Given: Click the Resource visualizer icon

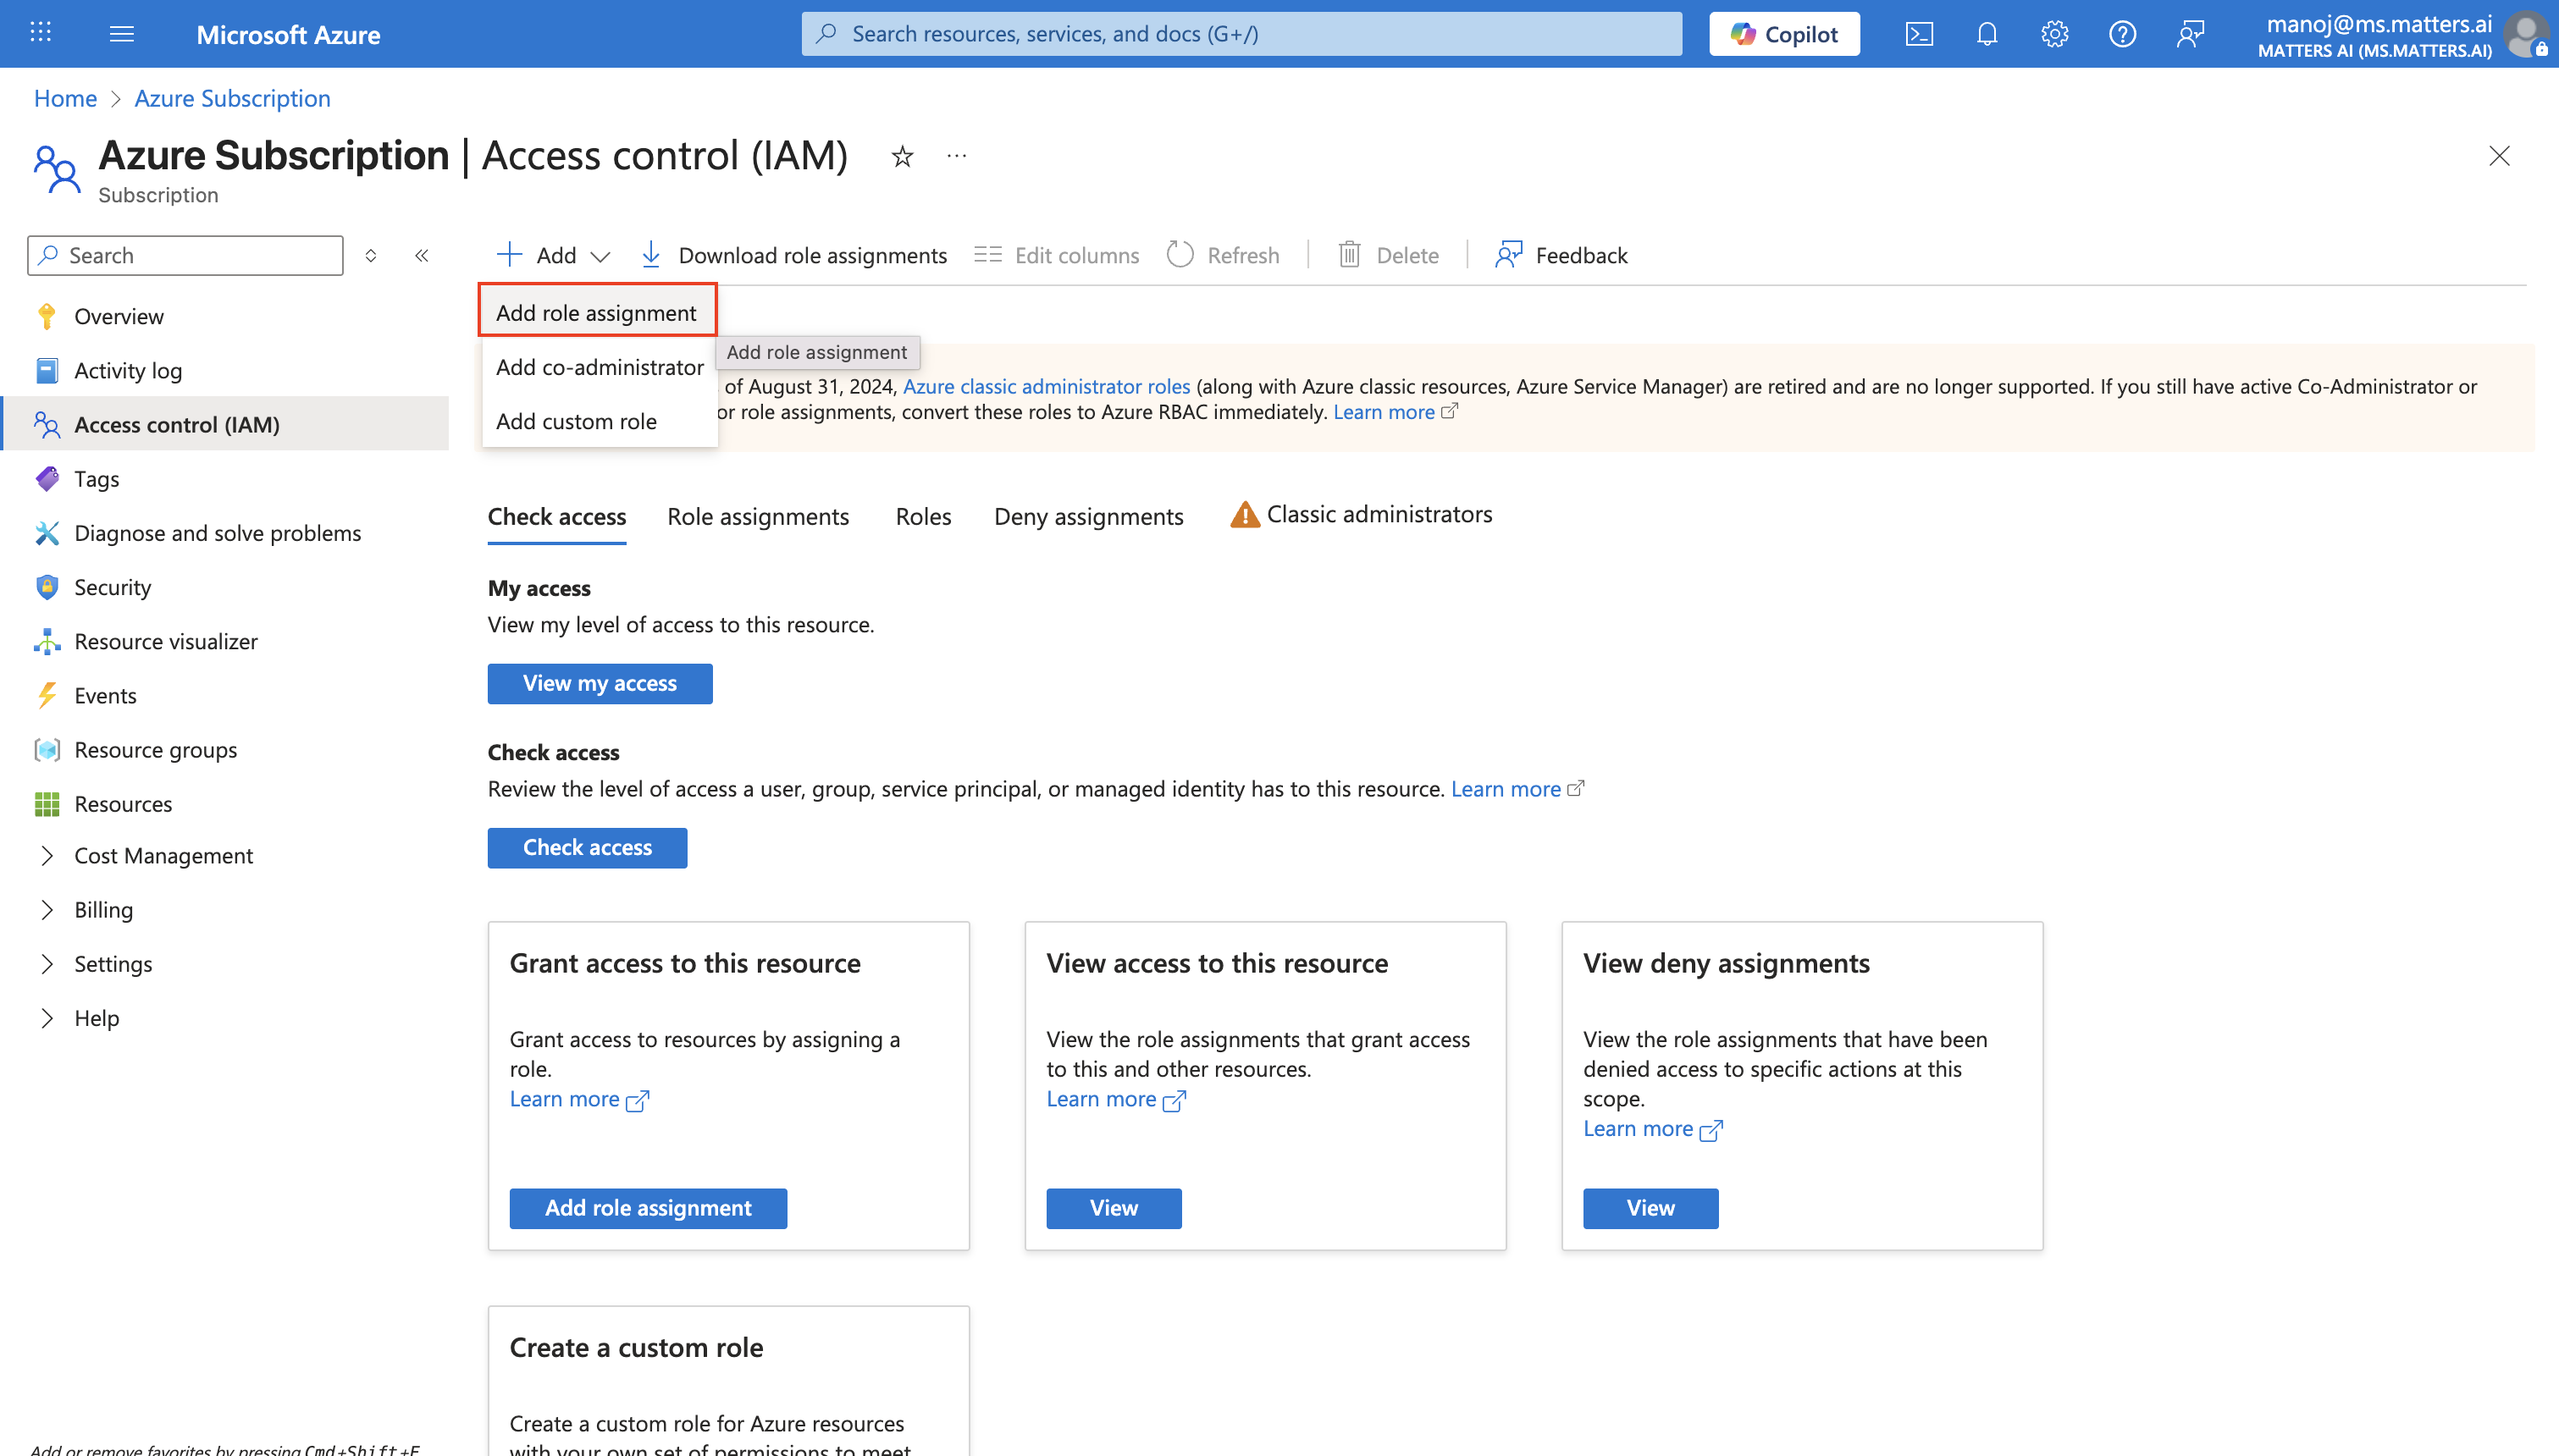Looking at the screenshot, I should point(46,641).
